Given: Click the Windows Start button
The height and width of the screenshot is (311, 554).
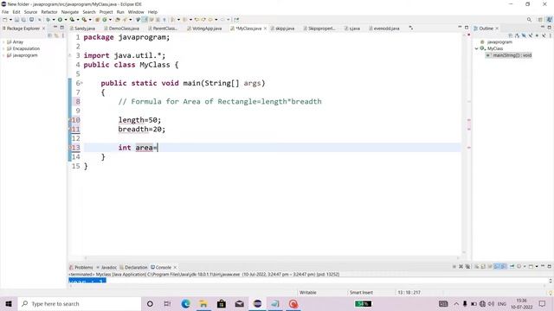Looking at the screenshot, I should [9, 303].
